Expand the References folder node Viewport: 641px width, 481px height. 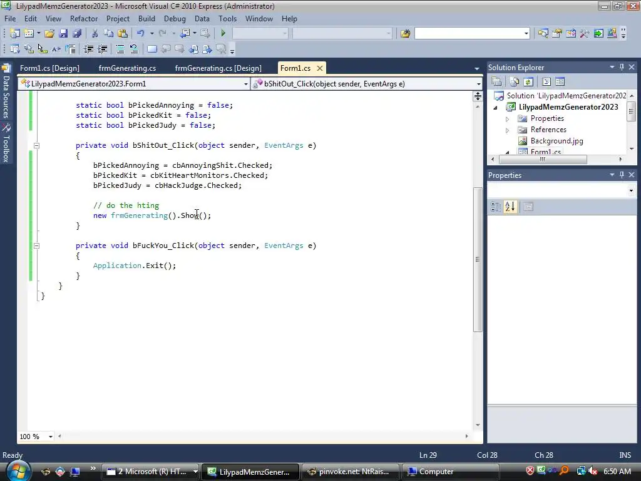pyautogui.click(x=507, y=130)
